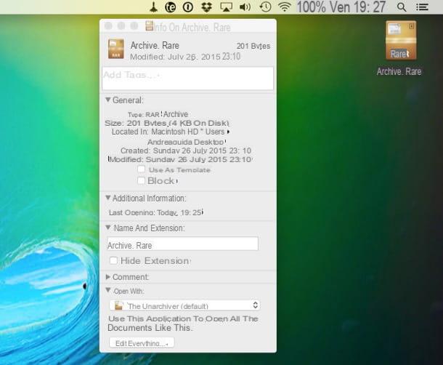Viewport: 443px width, 365px height.
Task: Click the header Modified July 26 line
Action: [x=185, y=57]
